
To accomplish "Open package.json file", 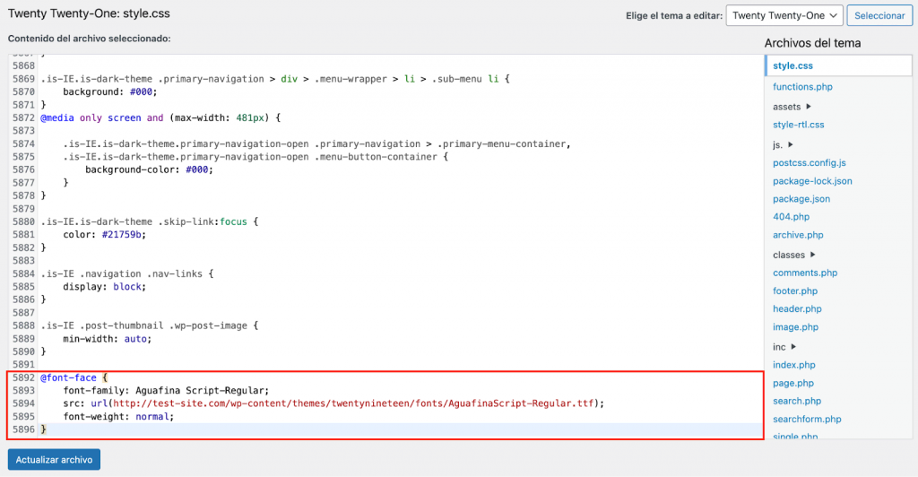I will (x=801, y=199).
